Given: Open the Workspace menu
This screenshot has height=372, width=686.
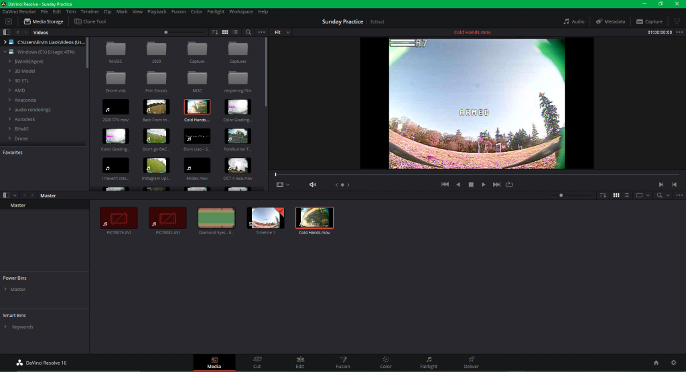Looking at the screenshot, I should coord(241,12).
